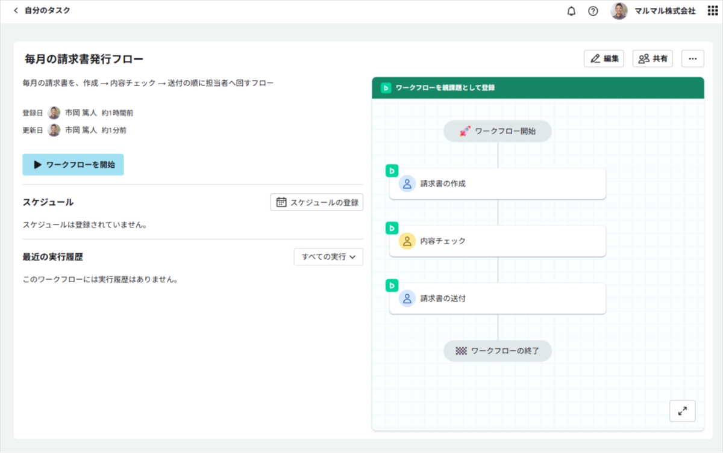The width and height of the screenshot is (723, 453).
Task: Open the notifications bell
Action: pos(571,11)
